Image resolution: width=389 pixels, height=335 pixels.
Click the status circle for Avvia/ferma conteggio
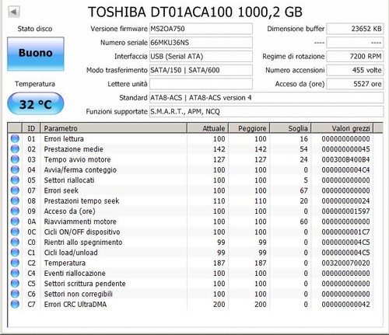(15, 169)
